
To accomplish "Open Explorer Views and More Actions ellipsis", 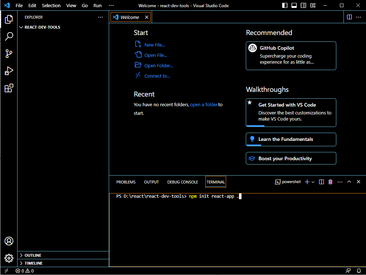I will tap(101, 17).
